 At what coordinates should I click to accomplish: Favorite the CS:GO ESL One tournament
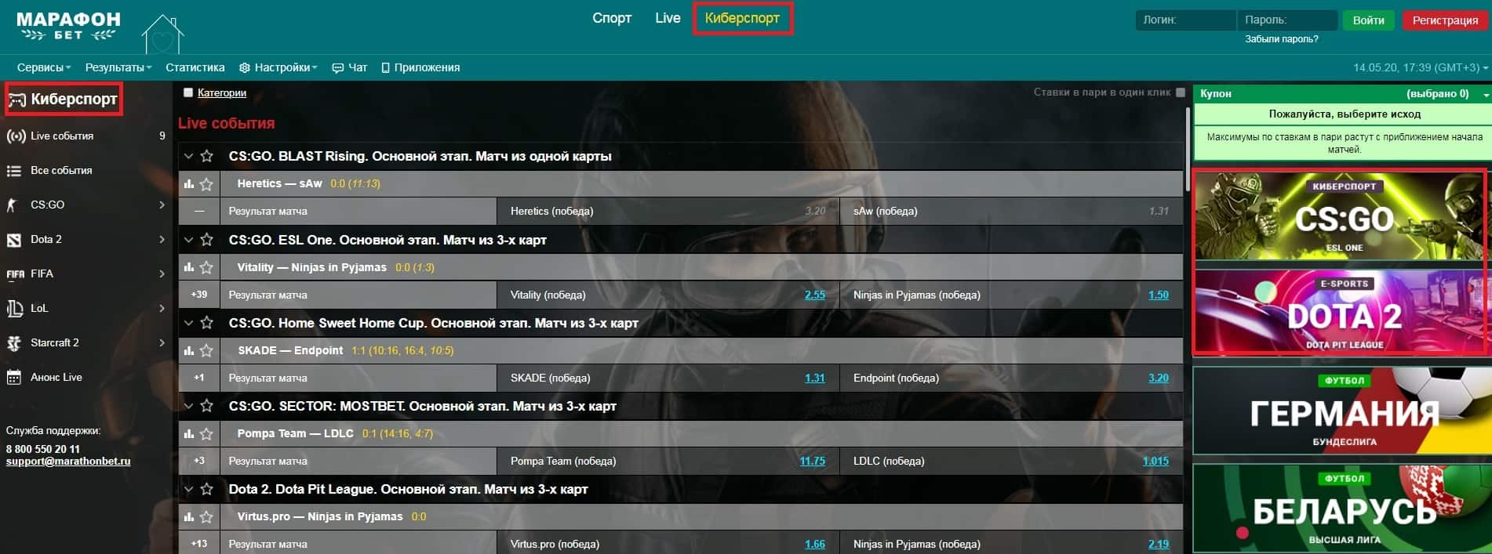(x=207, y=240)
